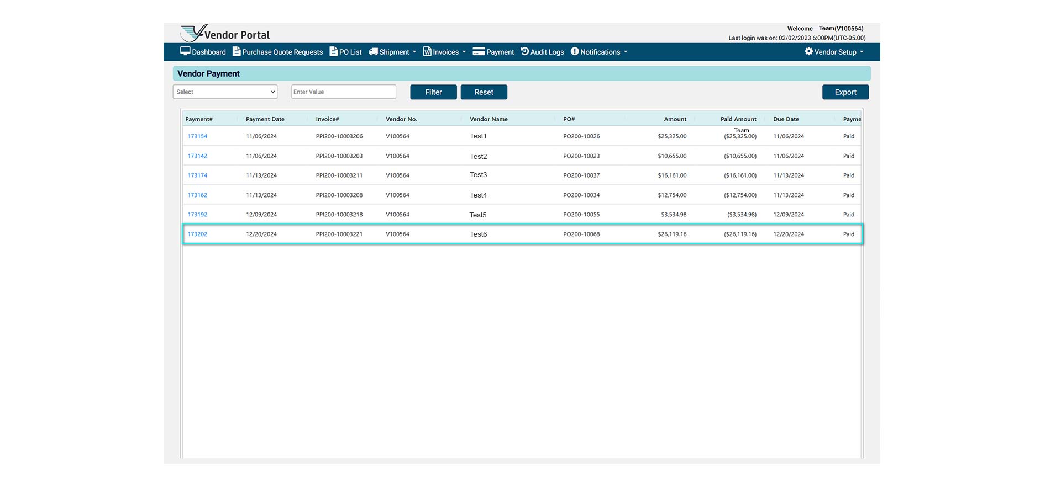
Task: Click the PO List file icon
Action: click(333, 51)
